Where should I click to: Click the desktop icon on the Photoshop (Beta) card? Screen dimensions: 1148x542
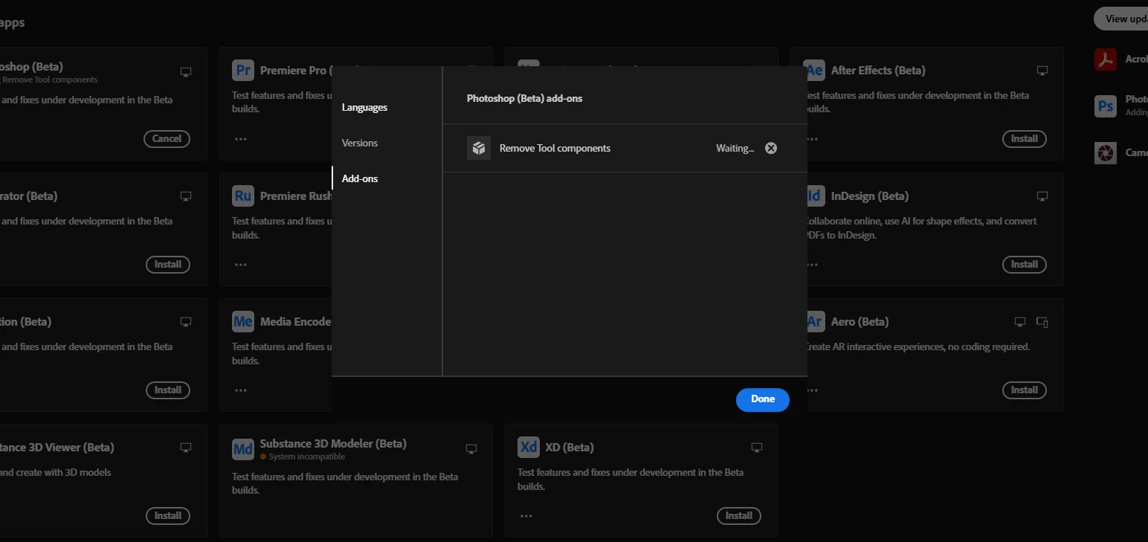coord(186,72)
